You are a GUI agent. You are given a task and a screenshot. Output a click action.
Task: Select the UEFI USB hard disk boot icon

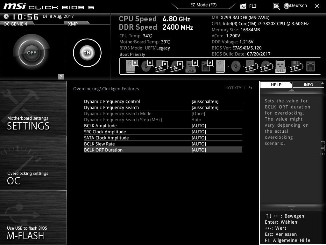(x=161, y=66)
